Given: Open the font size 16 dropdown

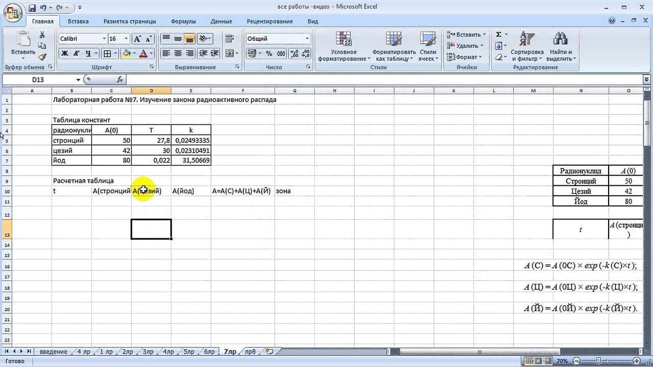Looking at the screenshot, I should (126, 39).
